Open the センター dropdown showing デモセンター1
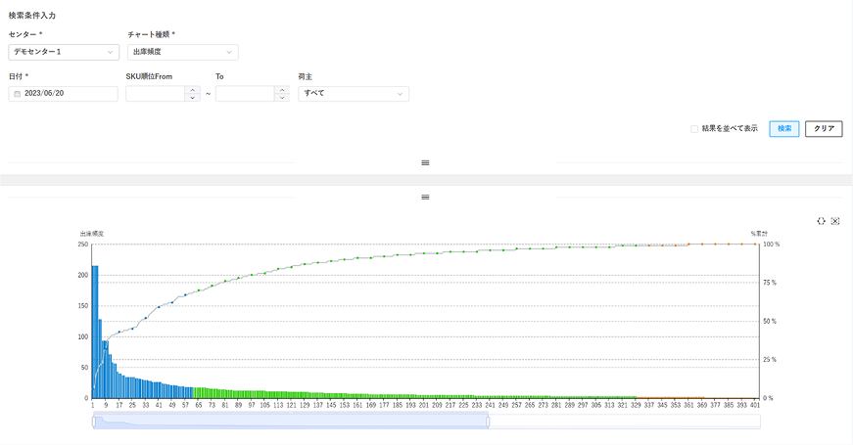This screenshot has width=853, height=445. click(x=64, y=52)
